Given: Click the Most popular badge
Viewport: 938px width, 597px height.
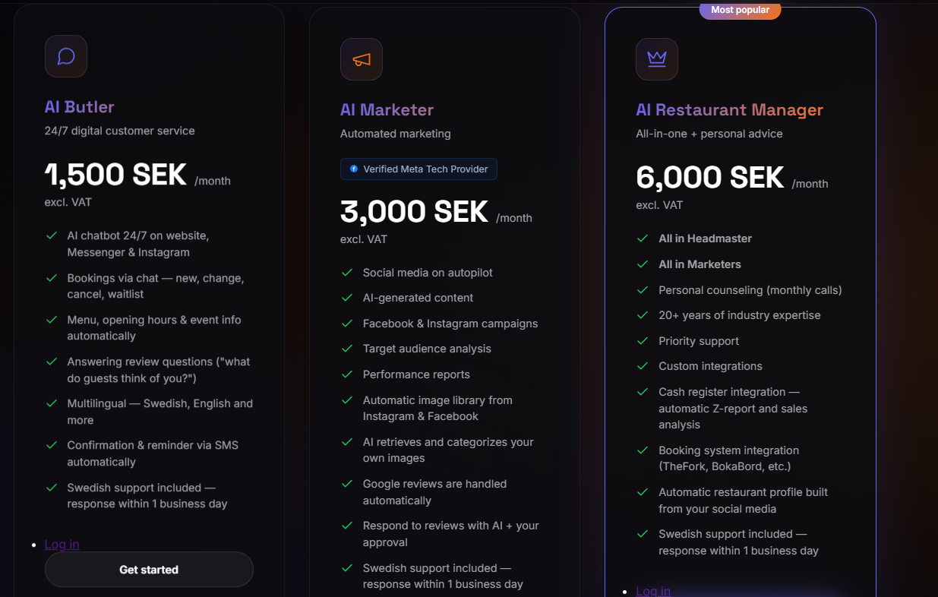Looking at the screenshot, I should [x=741, y=10].
